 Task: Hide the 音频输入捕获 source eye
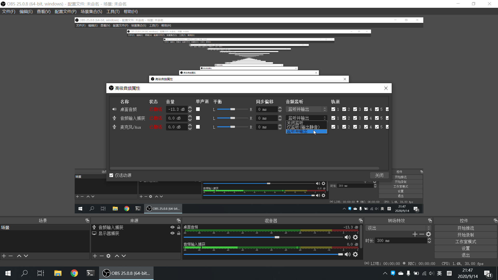pos(172,227)
